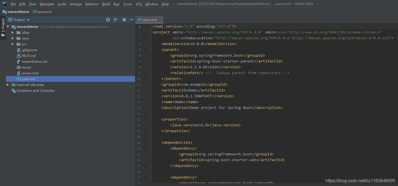Click the mavenDemo.iml file icon

point(19,62)
